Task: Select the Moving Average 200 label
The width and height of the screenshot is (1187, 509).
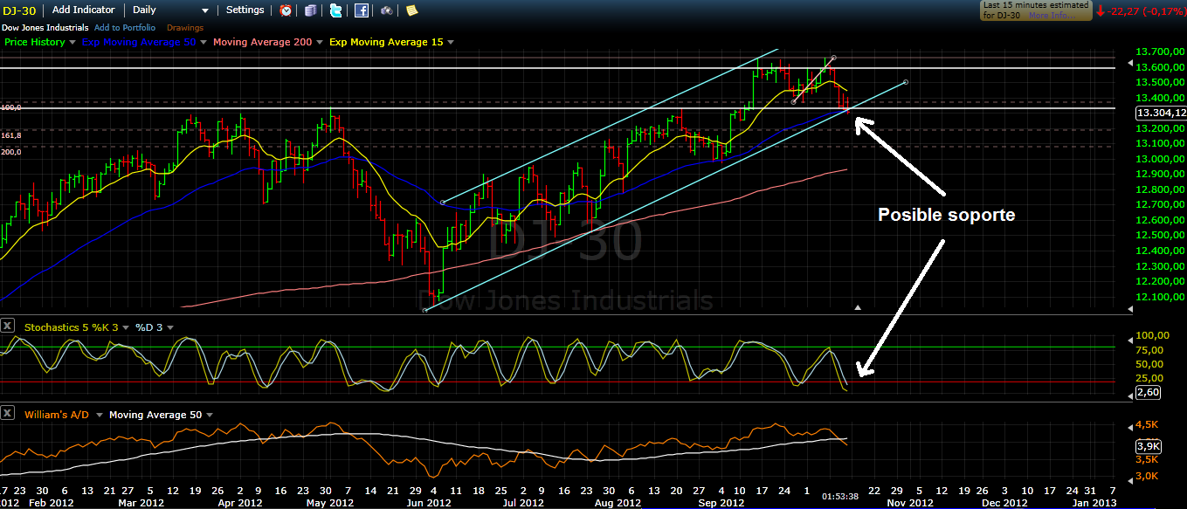Action: point(262,42)
